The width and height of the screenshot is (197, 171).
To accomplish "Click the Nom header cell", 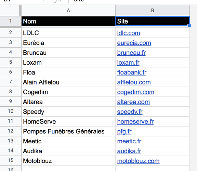I will (x=68, y=21).
